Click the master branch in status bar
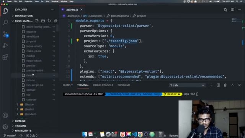Viewport: 245px width, 138px height. tap(10, 135)
